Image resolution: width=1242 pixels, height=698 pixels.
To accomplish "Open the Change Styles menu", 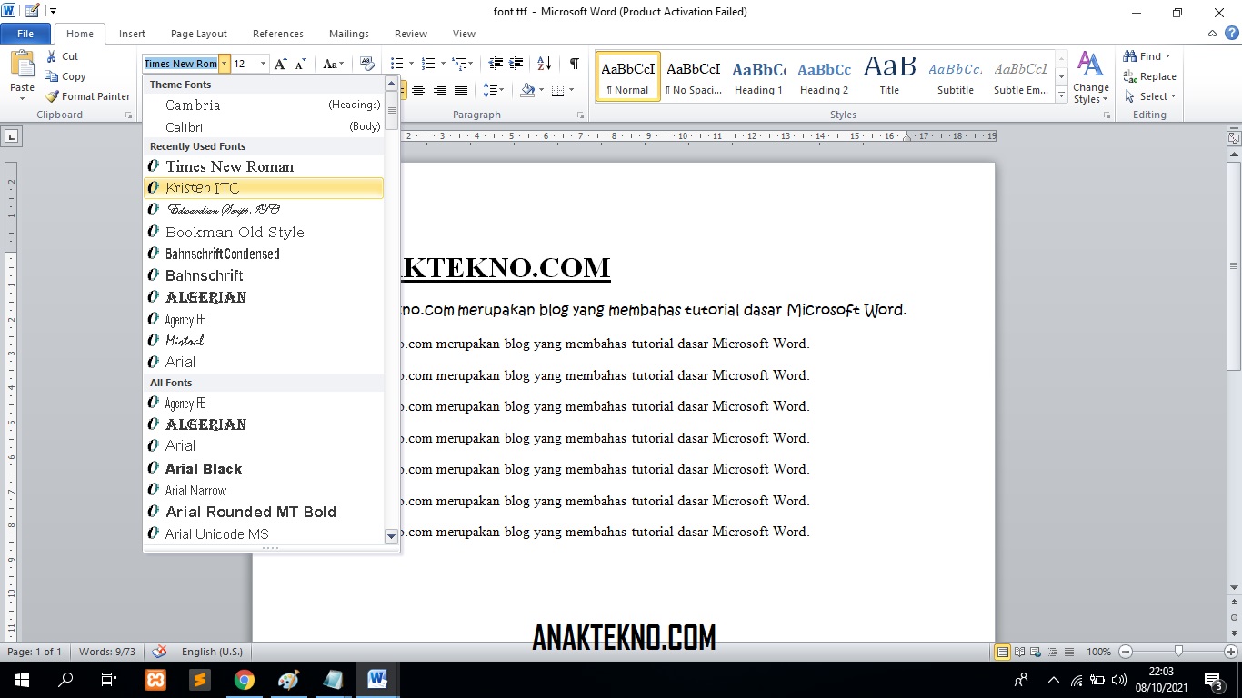I will (x=1090, y=77).
